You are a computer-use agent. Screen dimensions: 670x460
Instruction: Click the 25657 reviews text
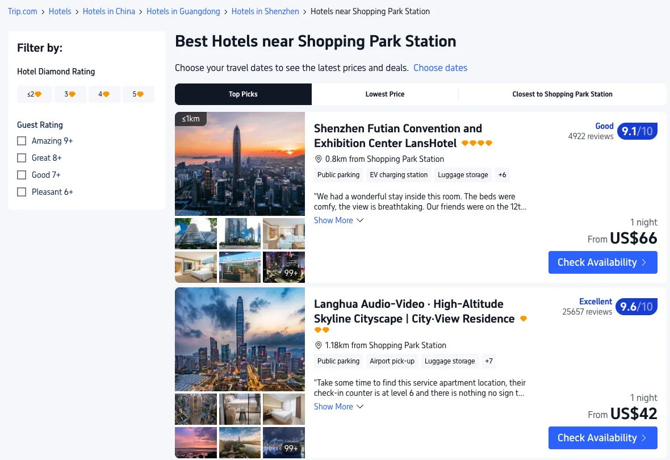point(587,312)
